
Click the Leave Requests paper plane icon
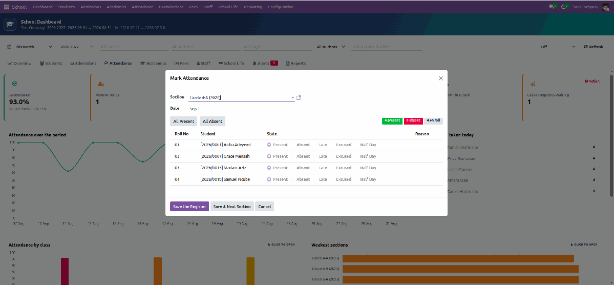(533, 84)
